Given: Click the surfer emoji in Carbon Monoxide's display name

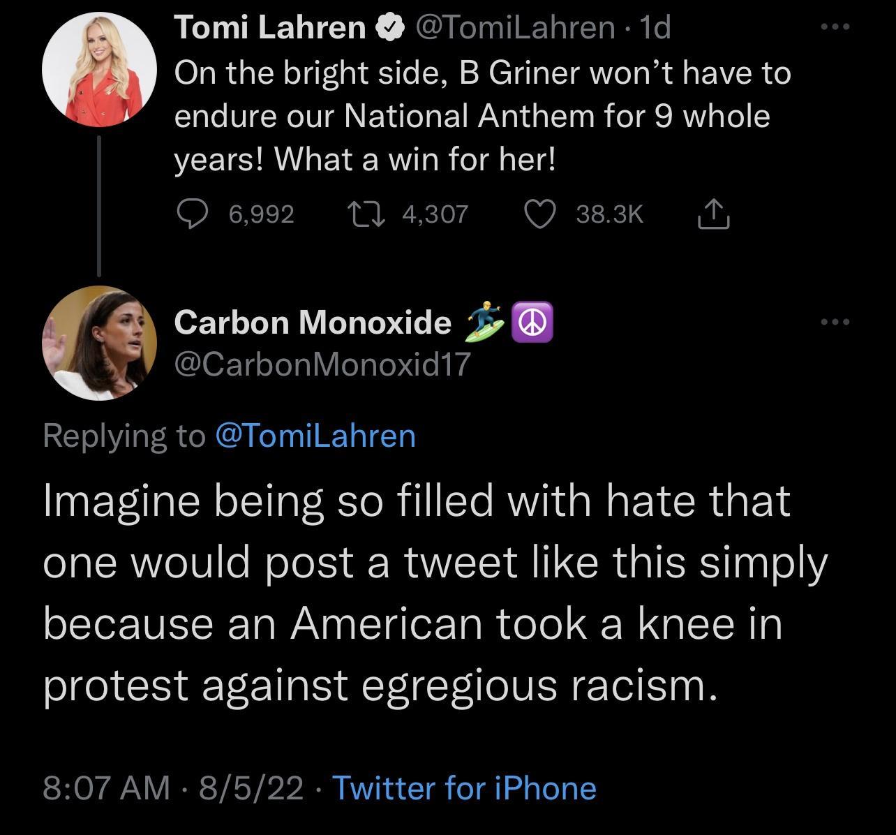Looking at the screenshot, I should (486, 323).
